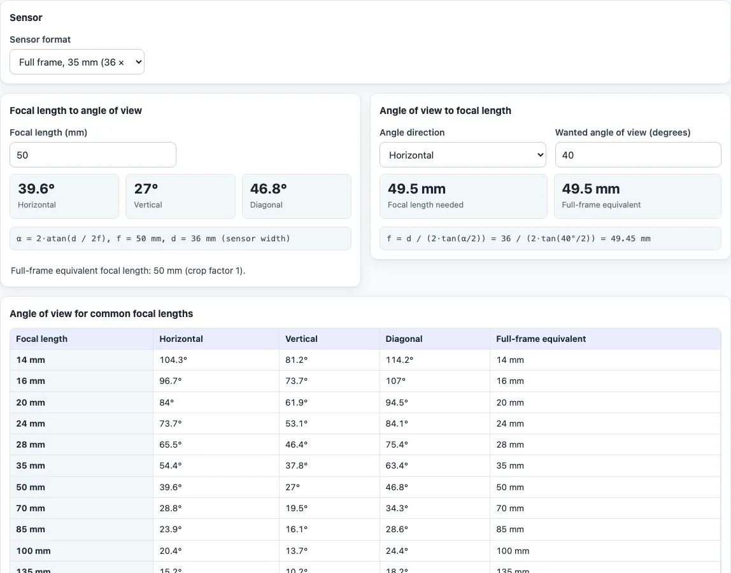The height and width of the screenshot is (573, 731).
Task: Open the Sensor format dropdown
Action: click(77, 62)
